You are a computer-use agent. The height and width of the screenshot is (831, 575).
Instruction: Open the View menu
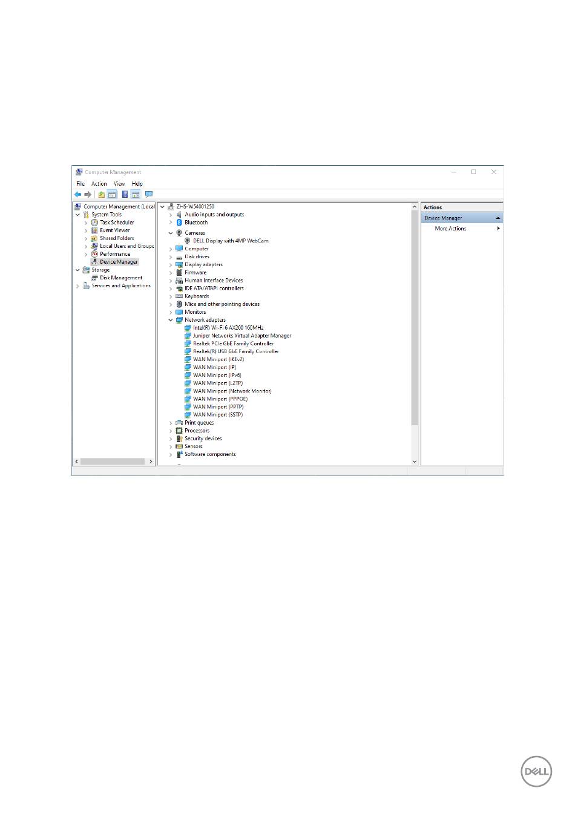pos(119,184)
